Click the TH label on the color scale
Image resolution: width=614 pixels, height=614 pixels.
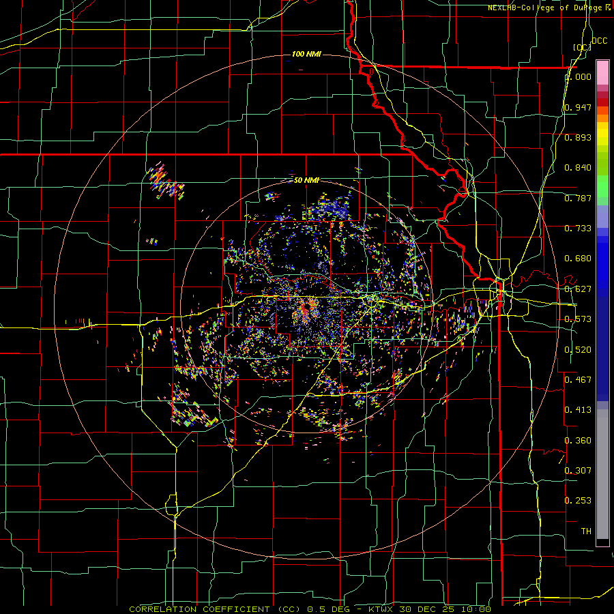[x=586, y=531]
